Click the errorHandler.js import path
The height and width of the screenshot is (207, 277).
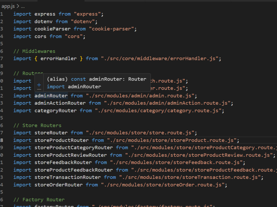pos(160,59)
